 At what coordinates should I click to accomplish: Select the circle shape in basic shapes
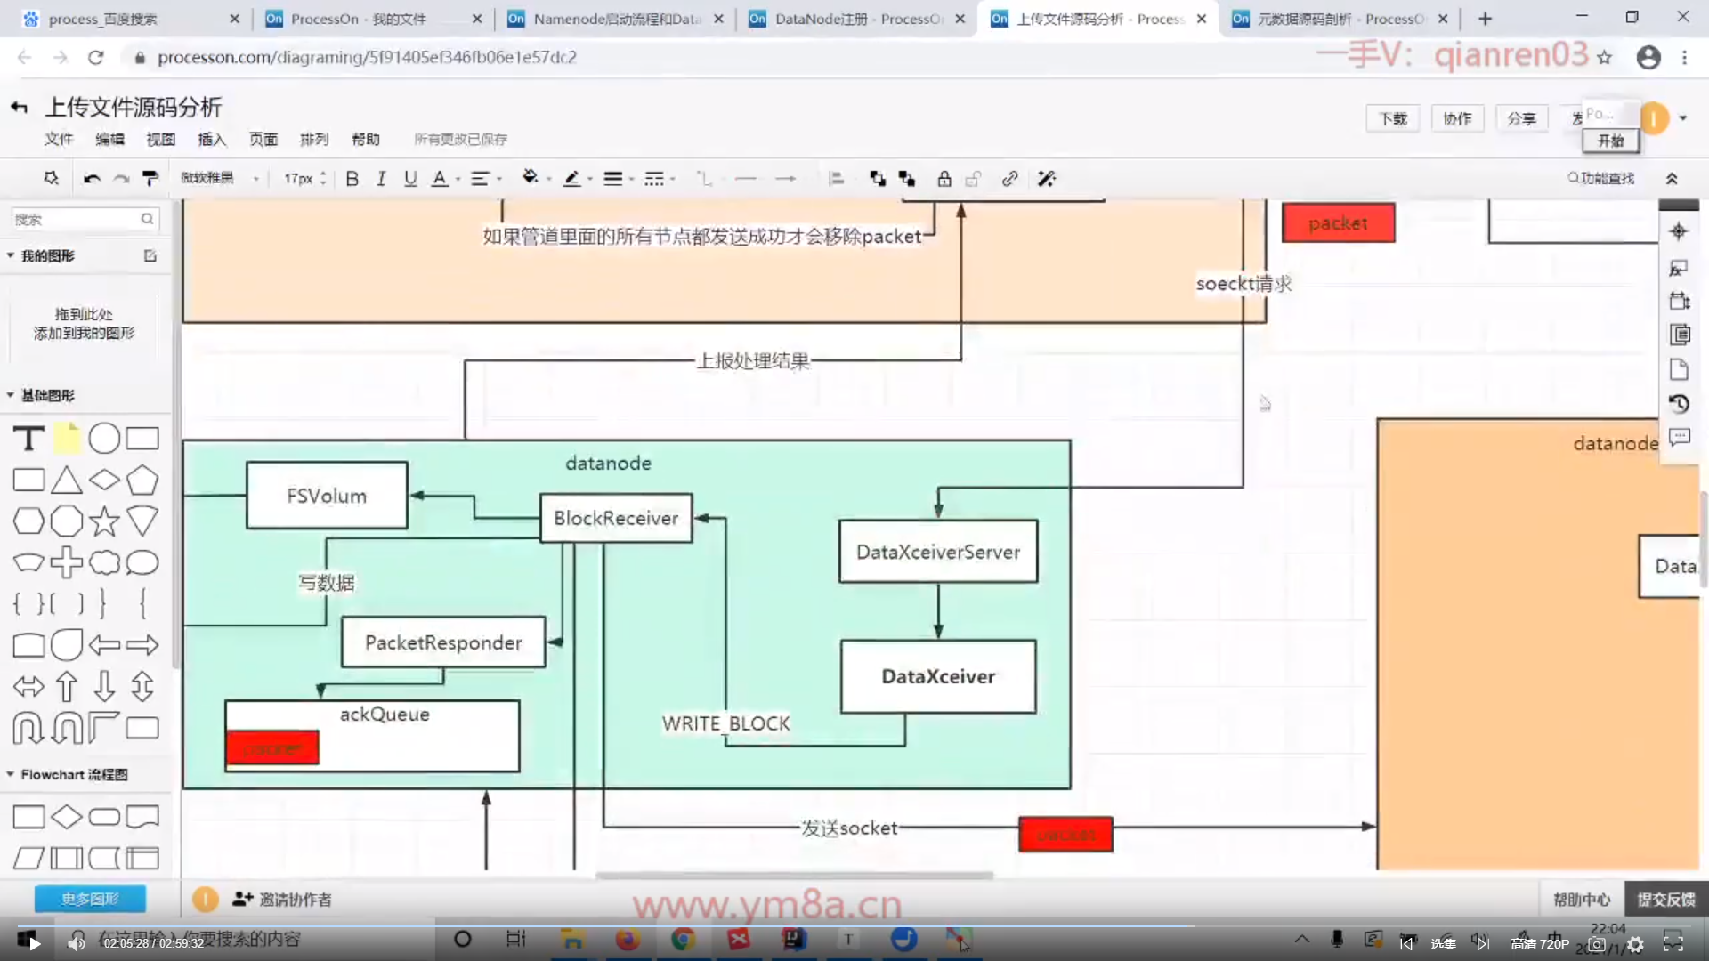click(104, 439)
